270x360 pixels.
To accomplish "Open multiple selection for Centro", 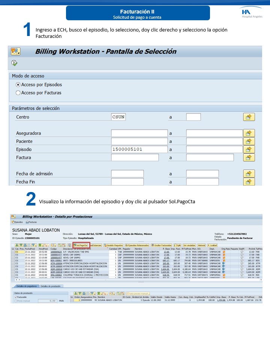I will 249,117.
